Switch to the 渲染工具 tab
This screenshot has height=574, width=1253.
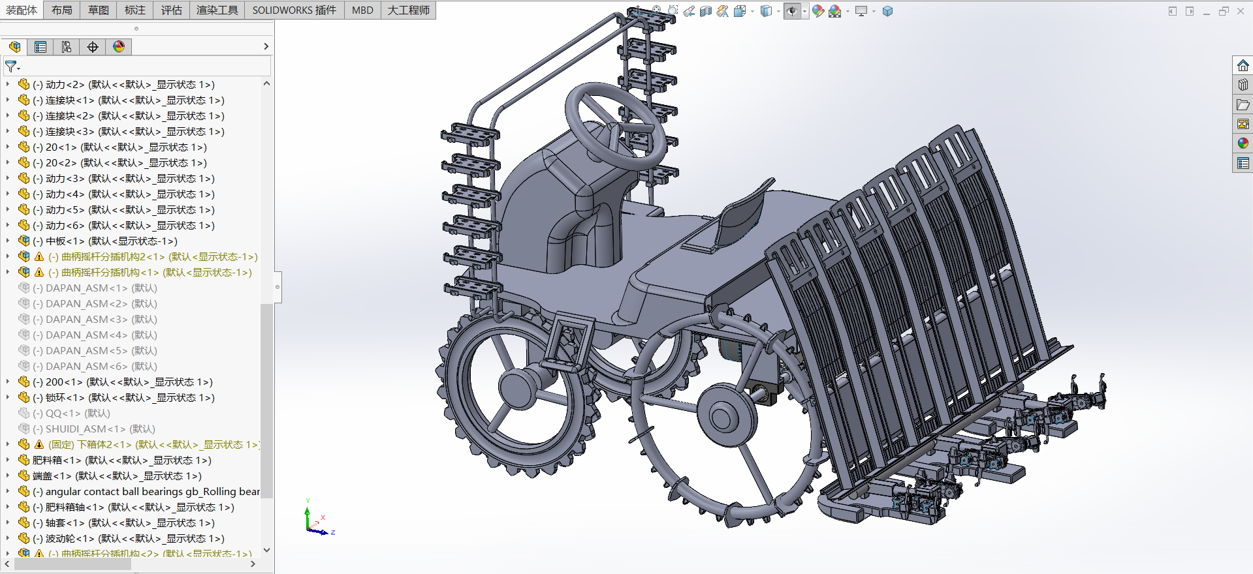click(x=217, y=10)
